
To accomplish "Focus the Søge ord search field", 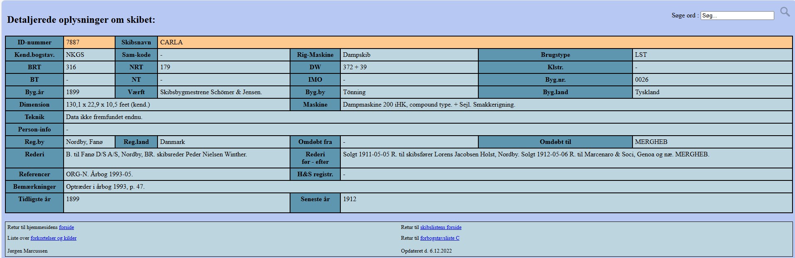I will pyautogui.click(x=737, y=16).
